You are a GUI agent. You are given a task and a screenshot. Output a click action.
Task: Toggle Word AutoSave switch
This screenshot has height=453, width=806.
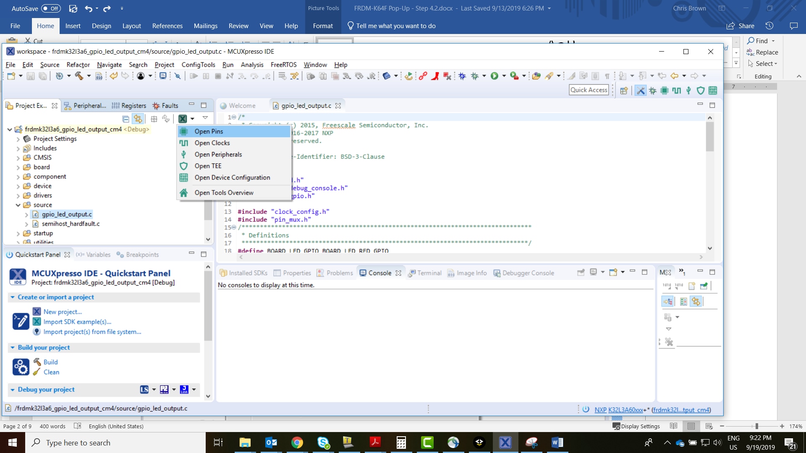coord(51,8)
